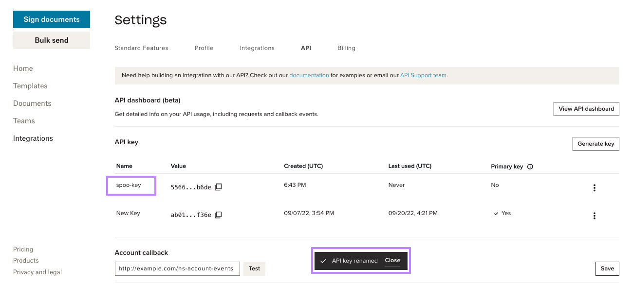
Task: Click the Sign documents button
Action: click(51, 19)
